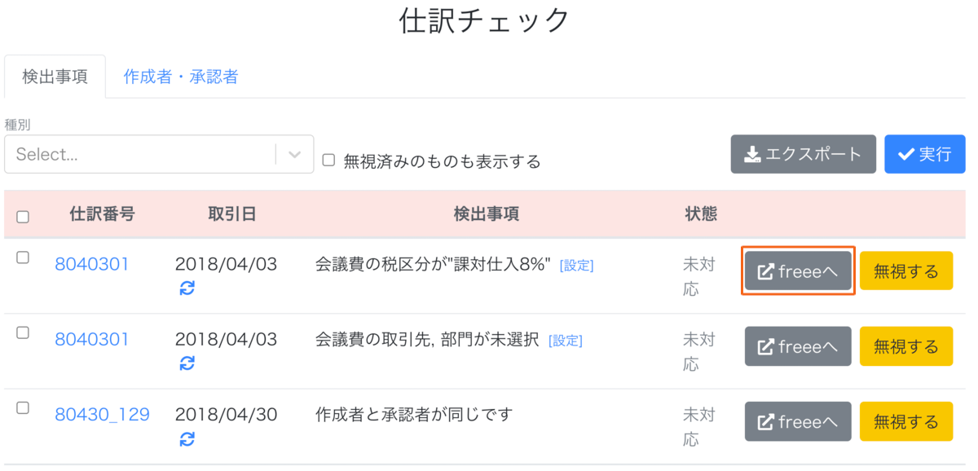Enable 無視済みのものも表示する checkbox
Viewport: 978px width, 471px height.
point(328,161)
